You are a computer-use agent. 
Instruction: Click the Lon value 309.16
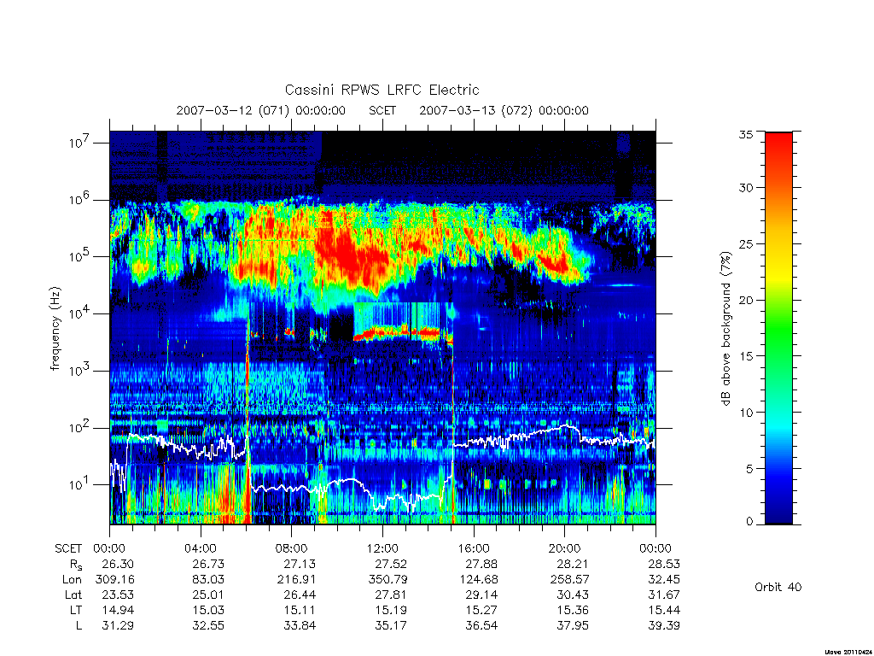coord(115,580)
